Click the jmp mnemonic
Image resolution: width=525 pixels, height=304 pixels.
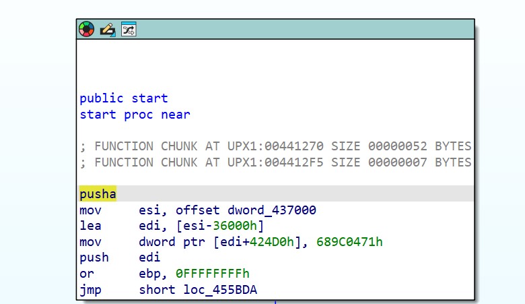tap(90, 290)
